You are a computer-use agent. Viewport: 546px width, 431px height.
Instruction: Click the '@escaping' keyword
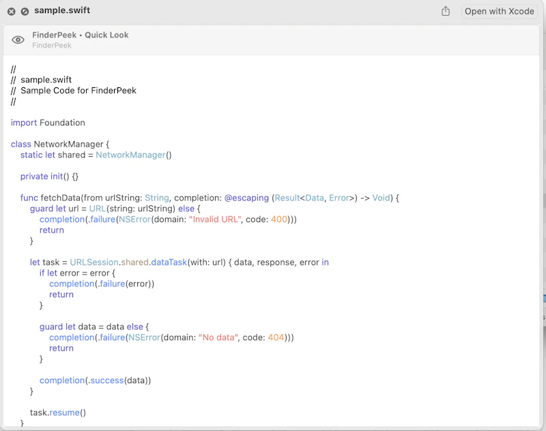pos(246,198)
